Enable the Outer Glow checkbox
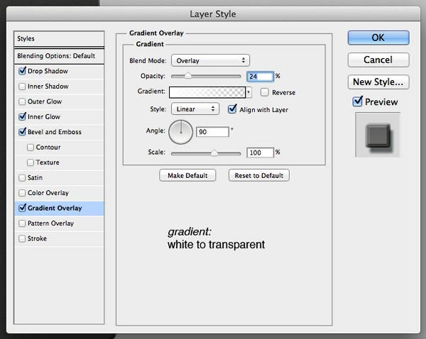Screen dimensions: 426x339 22,101
